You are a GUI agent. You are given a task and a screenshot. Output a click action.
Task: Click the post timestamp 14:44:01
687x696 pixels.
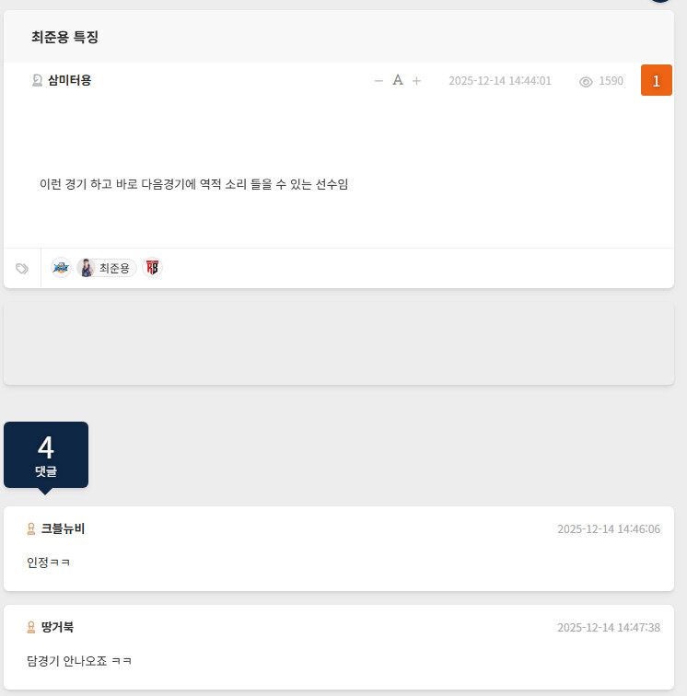pyautogui.click(x=500, y=81)
